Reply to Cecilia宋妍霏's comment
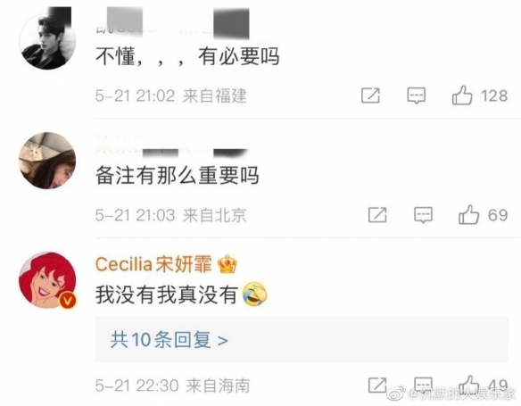The height and width of the screenshot is (406, 521). pyautogui.click(x=423, y=385)
